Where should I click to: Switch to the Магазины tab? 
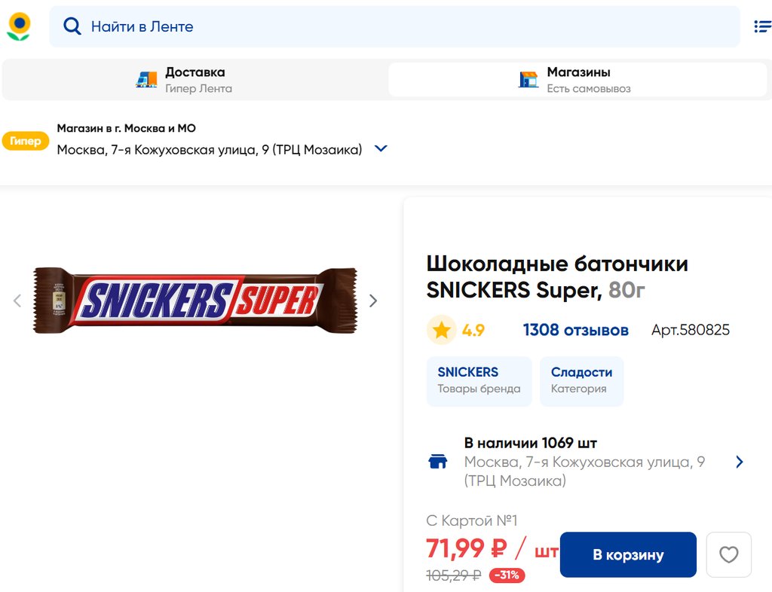[x=577, y=79]
